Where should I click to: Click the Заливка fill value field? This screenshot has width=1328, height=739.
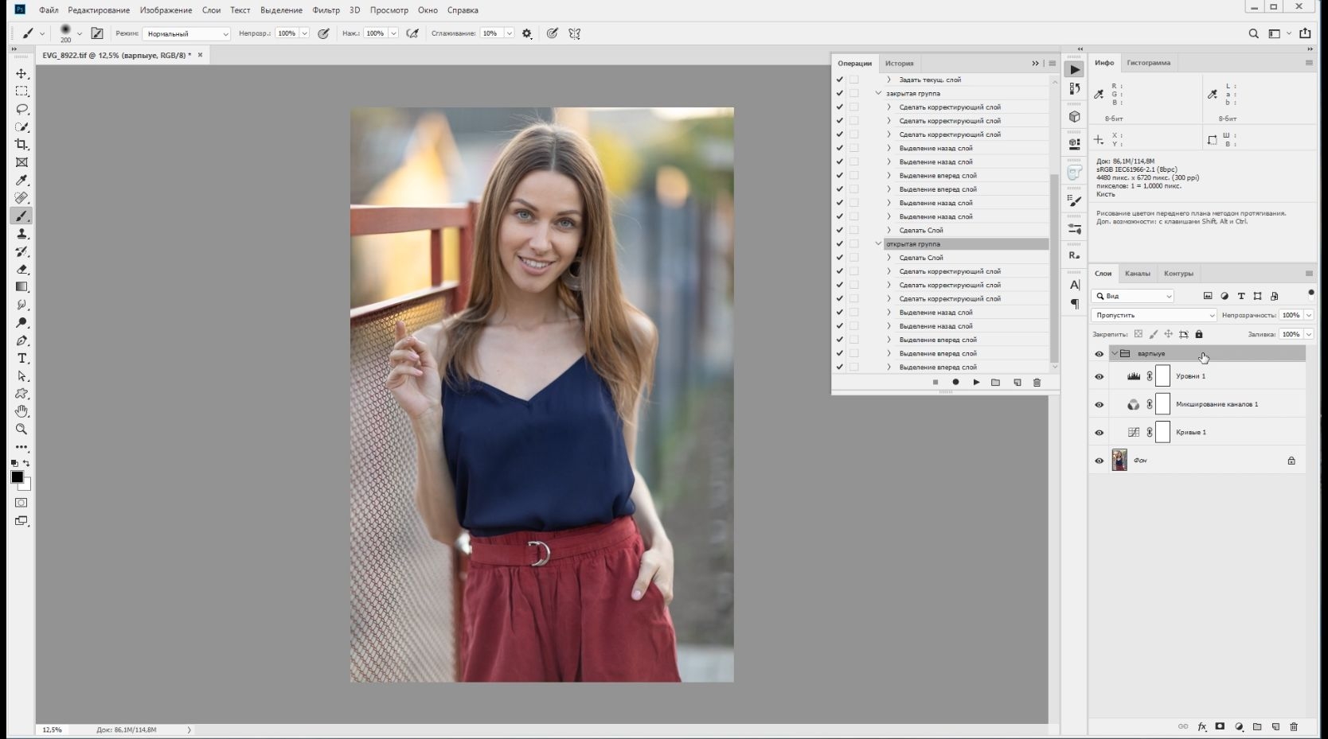(x=1291, y=334)
